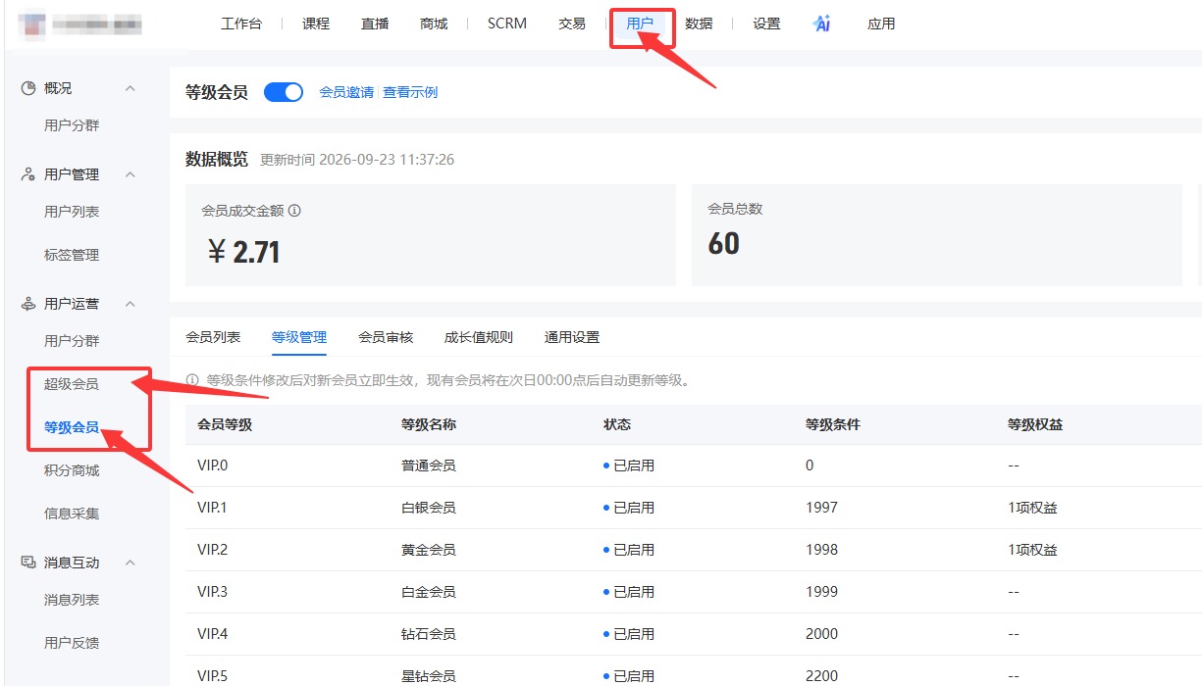
Task: Open 信息采集 in the sidebar
Action: coord(72,514)
